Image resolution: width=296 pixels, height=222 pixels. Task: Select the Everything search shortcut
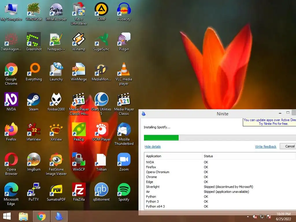point(34,72)
